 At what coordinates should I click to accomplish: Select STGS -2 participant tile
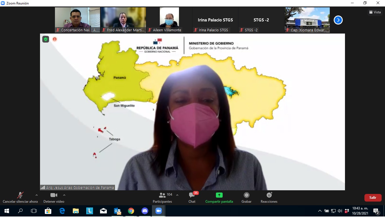click(x=261, y=20)
